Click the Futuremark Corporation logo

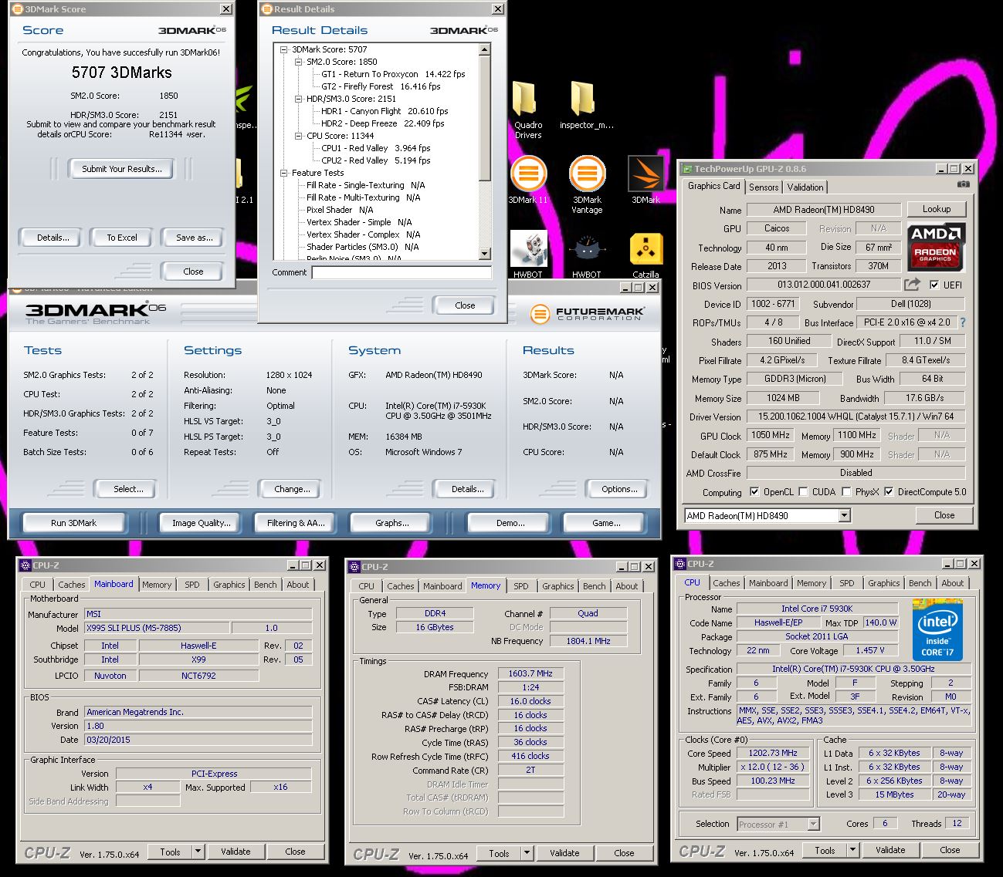coord(588,313)
